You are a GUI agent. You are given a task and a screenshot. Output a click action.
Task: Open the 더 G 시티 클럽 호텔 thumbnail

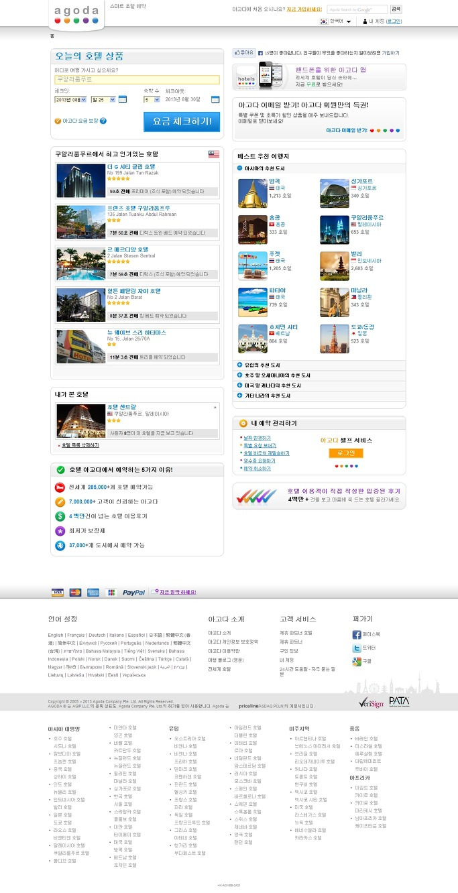(x=80, y=180)
